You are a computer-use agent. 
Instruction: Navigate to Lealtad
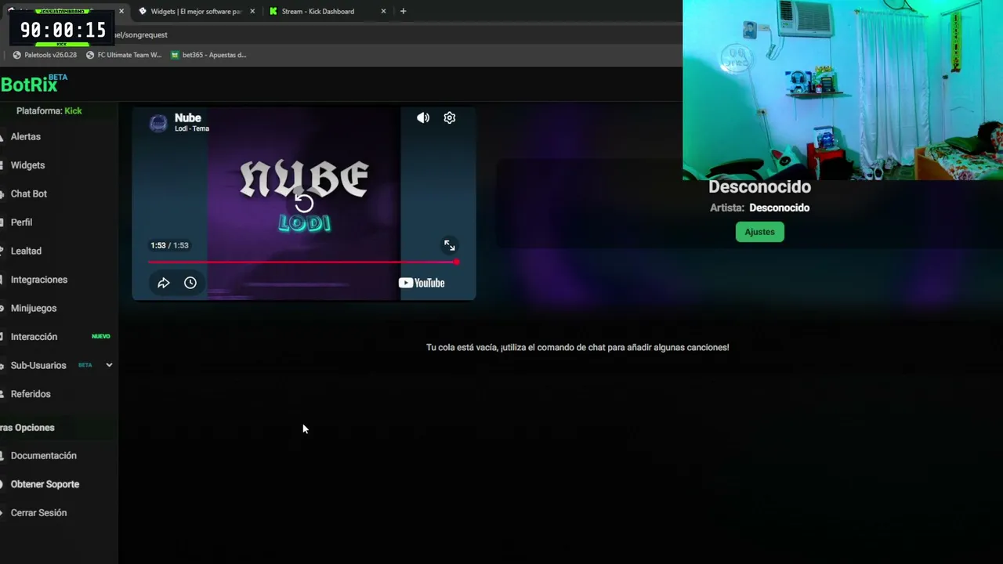26,251
